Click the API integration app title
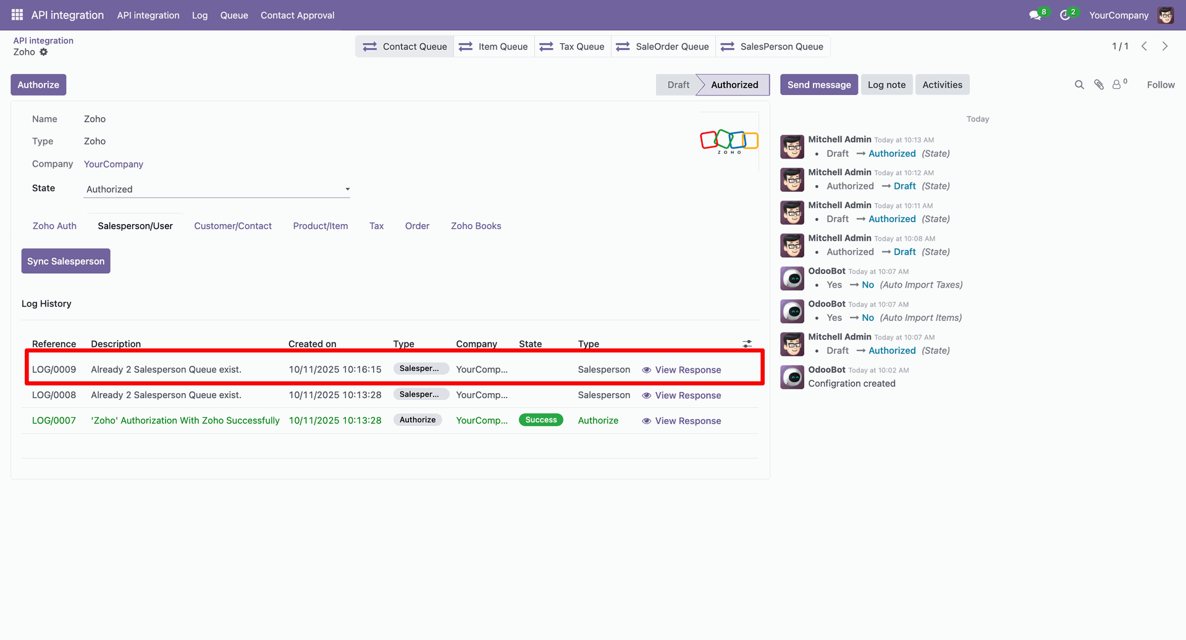1186x640 pixels. [67, 15]
